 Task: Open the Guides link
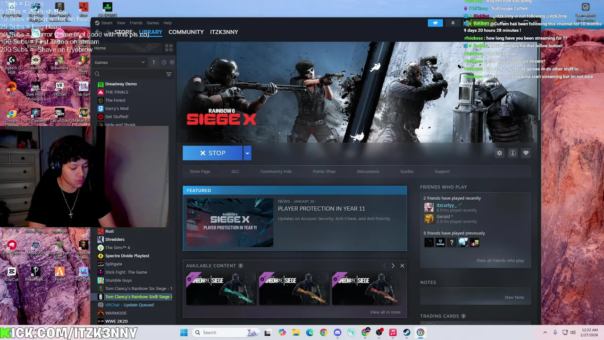(x=407, y=171)
